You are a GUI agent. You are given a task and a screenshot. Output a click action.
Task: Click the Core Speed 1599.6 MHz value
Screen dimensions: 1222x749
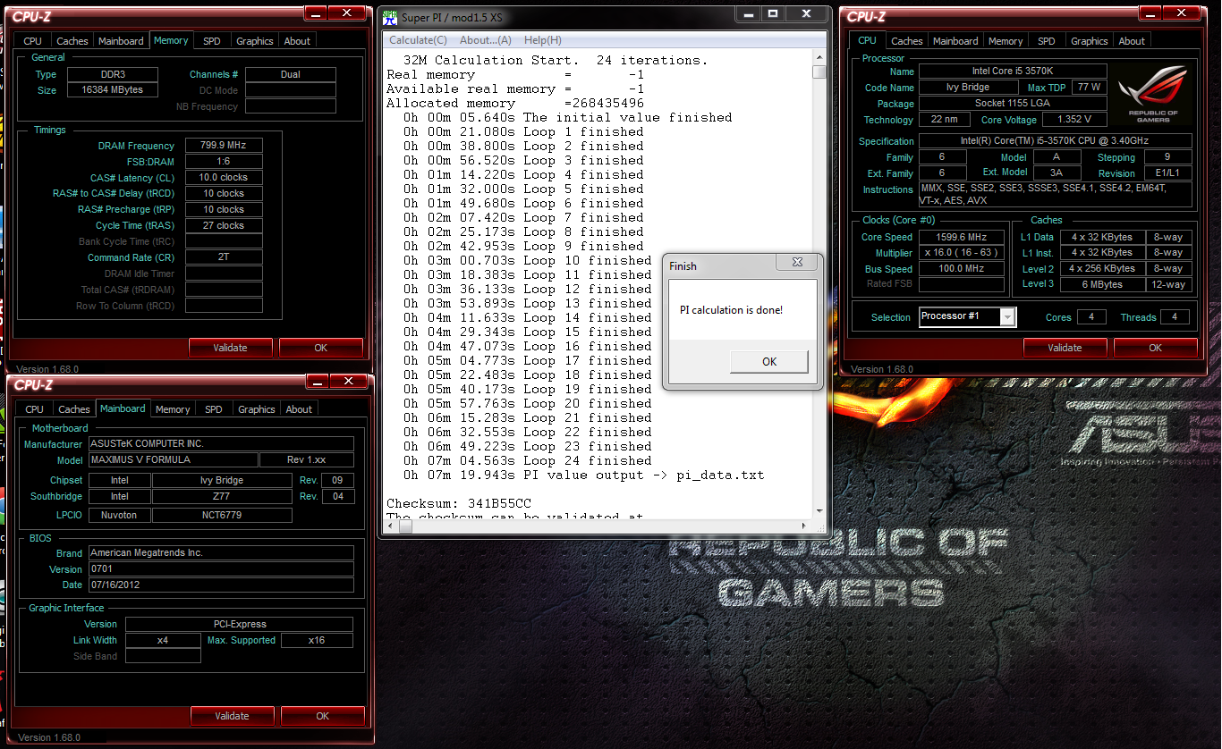[962, 238]
